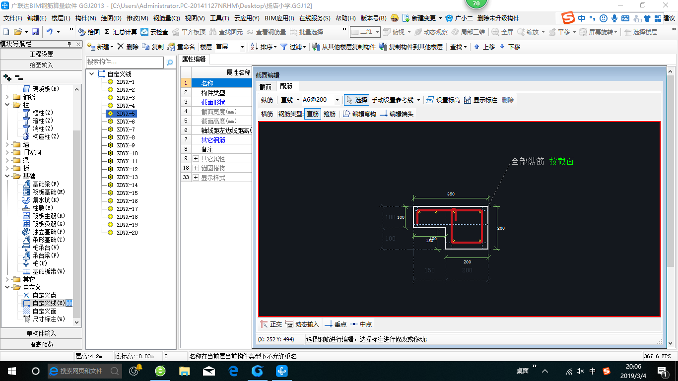The height and width of the screenshot is (381, 678).
Task: Select ZDYX-10 in component list
Action: point(127,153)
